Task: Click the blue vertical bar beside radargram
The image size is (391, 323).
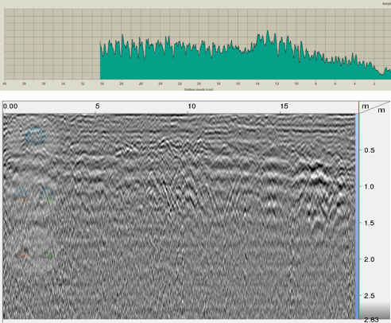Action: (357, 216)
